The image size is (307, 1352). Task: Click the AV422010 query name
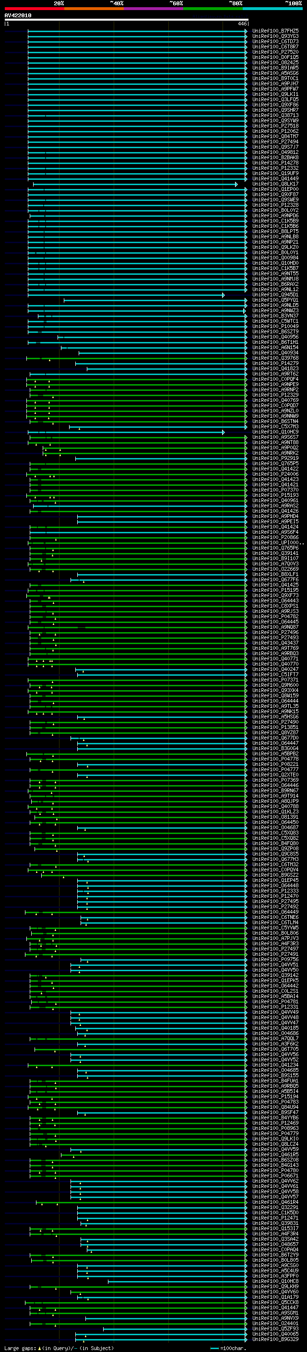(x=18, y=16)
